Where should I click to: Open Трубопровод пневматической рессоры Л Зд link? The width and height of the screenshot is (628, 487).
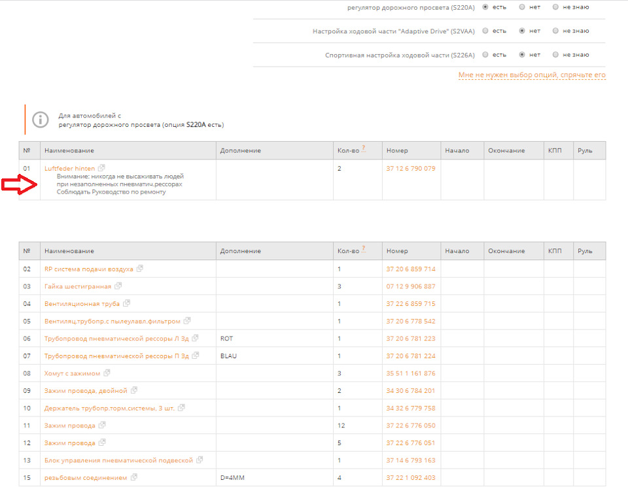[x=116, y=339]
